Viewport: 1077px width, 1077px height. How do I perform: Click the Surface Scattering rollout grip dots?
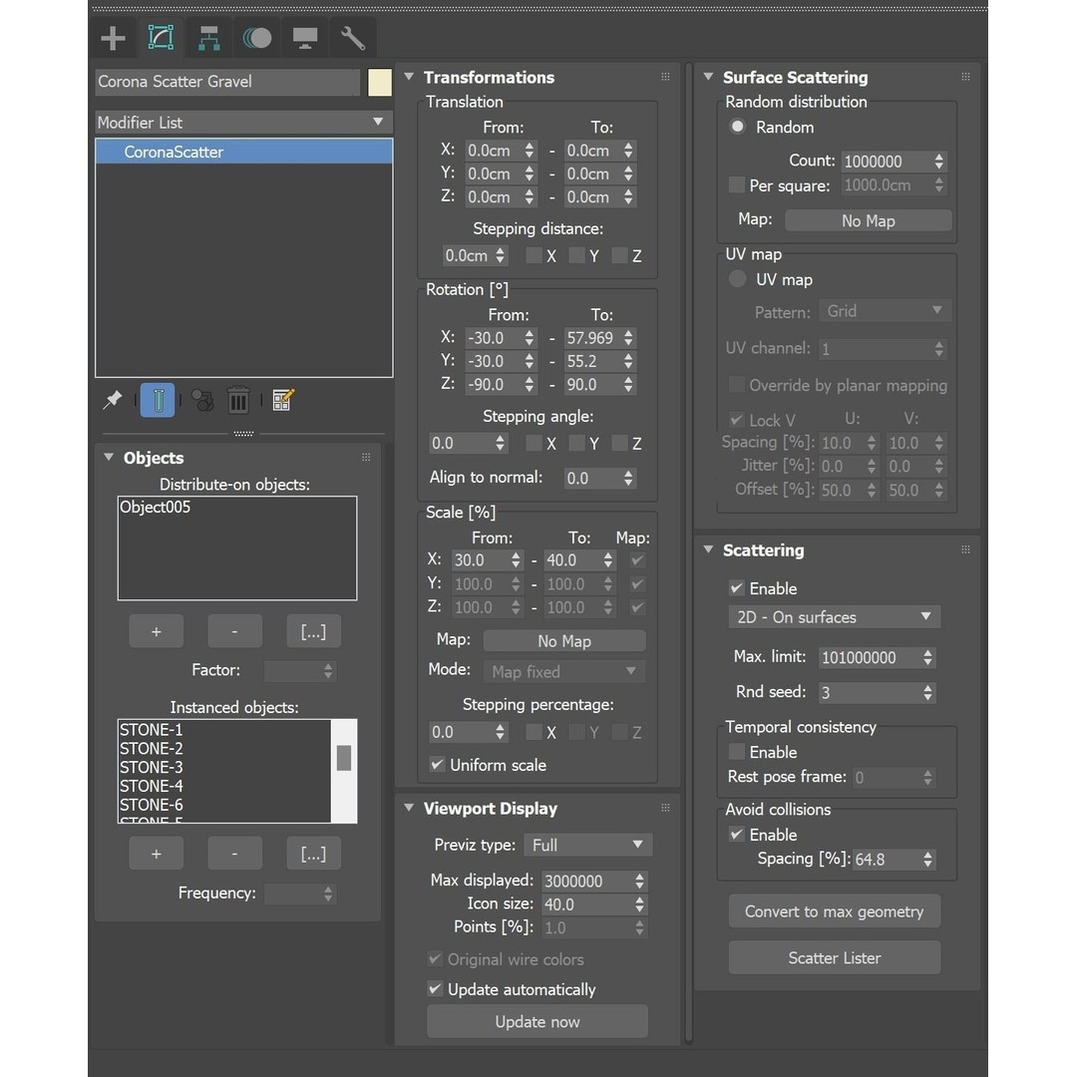tap(965, 77)
